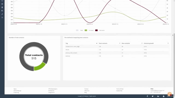
Task: Click the trash bin icon in sidebar
Action: coord(2,7)
